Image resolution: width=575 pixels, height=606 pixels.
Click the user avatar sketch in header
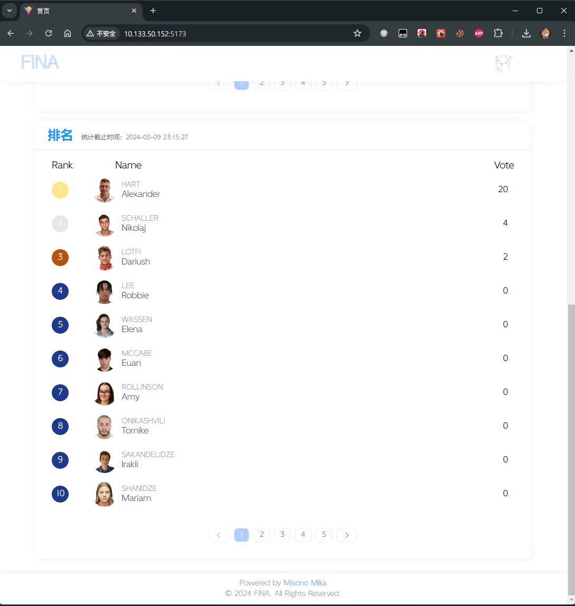pos(504,63)
